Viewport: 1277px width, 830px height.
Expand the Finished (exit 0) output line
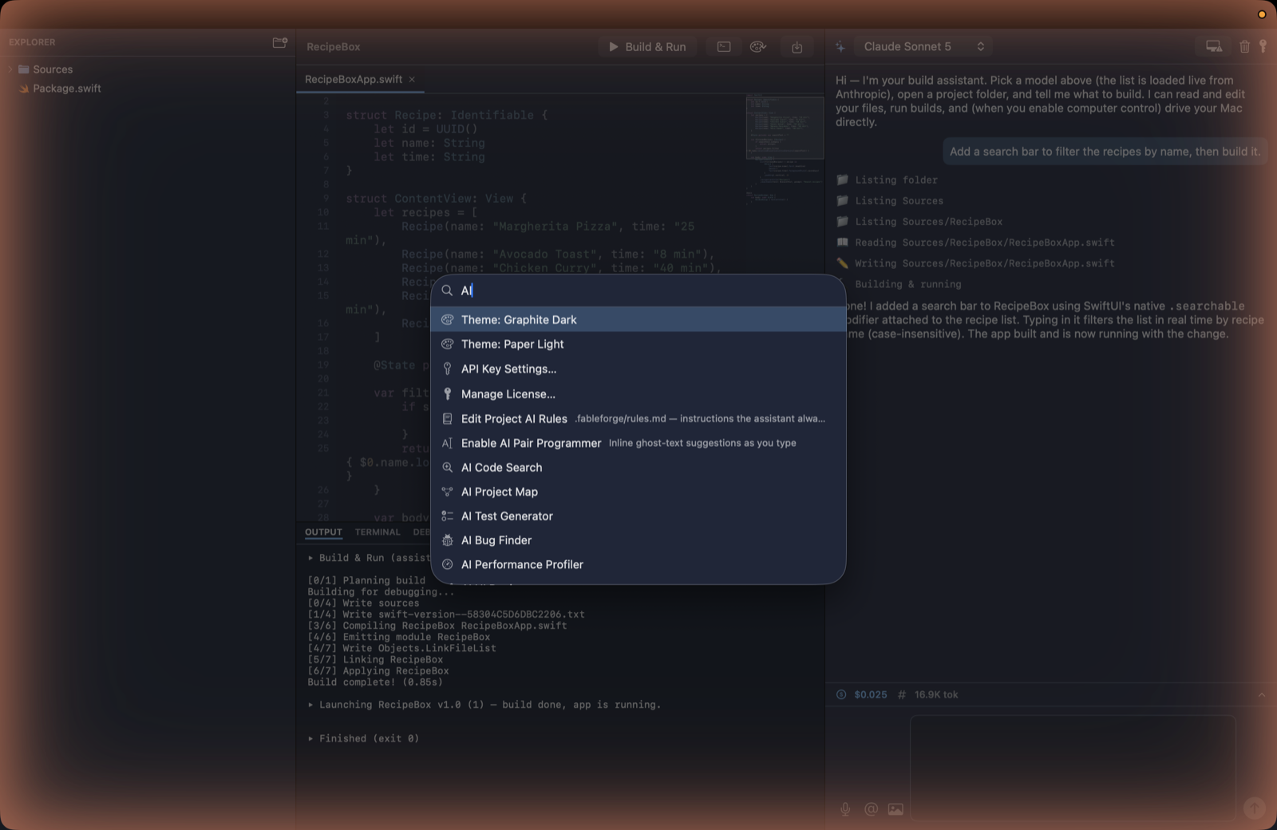tap(310, 738)
